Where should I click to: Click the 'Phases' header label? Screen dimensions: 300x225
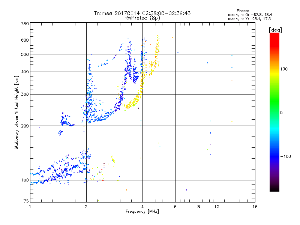coord(243,11)
